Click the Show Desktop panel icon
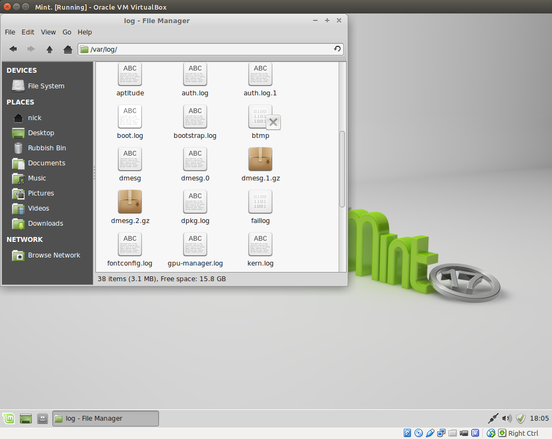This screenshot has width=552, height=439. [x=26, y=418]
